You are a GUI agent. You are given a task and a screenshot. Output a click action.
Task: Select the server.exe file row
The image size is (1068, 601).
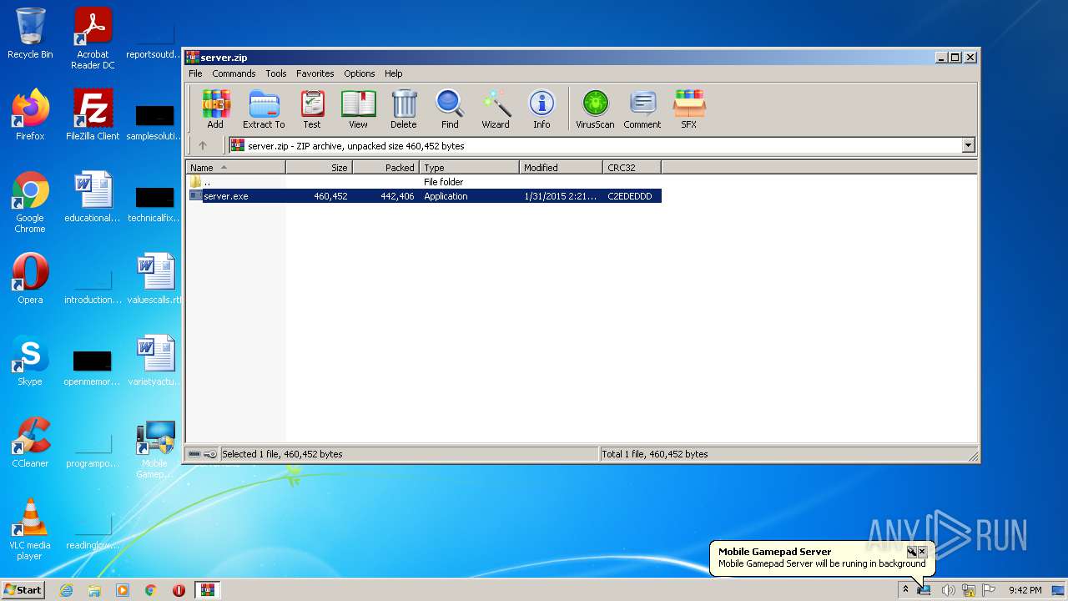pos(424,196)
